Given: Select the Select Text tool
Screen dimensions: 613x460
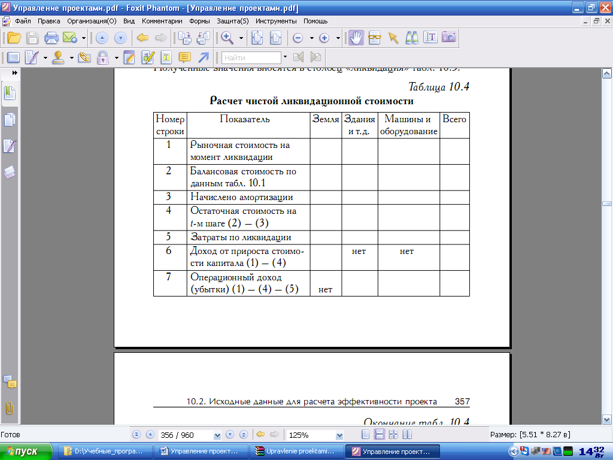Looking at the screenshot, I should pos(430,38).
